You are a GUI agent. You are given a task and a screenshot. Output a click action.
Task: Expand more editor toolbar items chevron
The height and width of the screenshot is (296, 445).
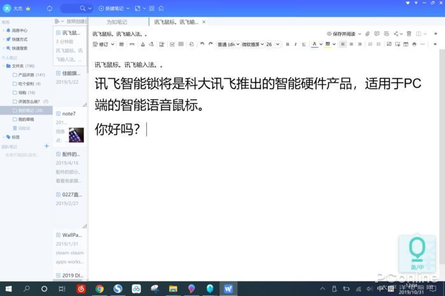pyautogui.click(x=435, y=44)
